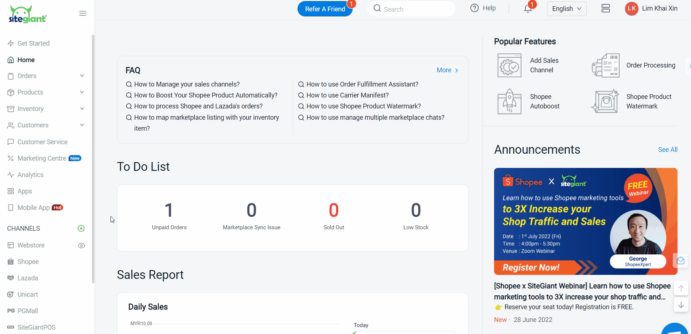Open the blue chat bubble at the page corner
The image size is (691, 334).
coord(675,329)
